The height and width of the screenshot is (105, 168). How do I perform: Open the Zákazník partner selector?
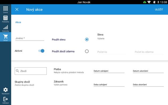point(61,83)
